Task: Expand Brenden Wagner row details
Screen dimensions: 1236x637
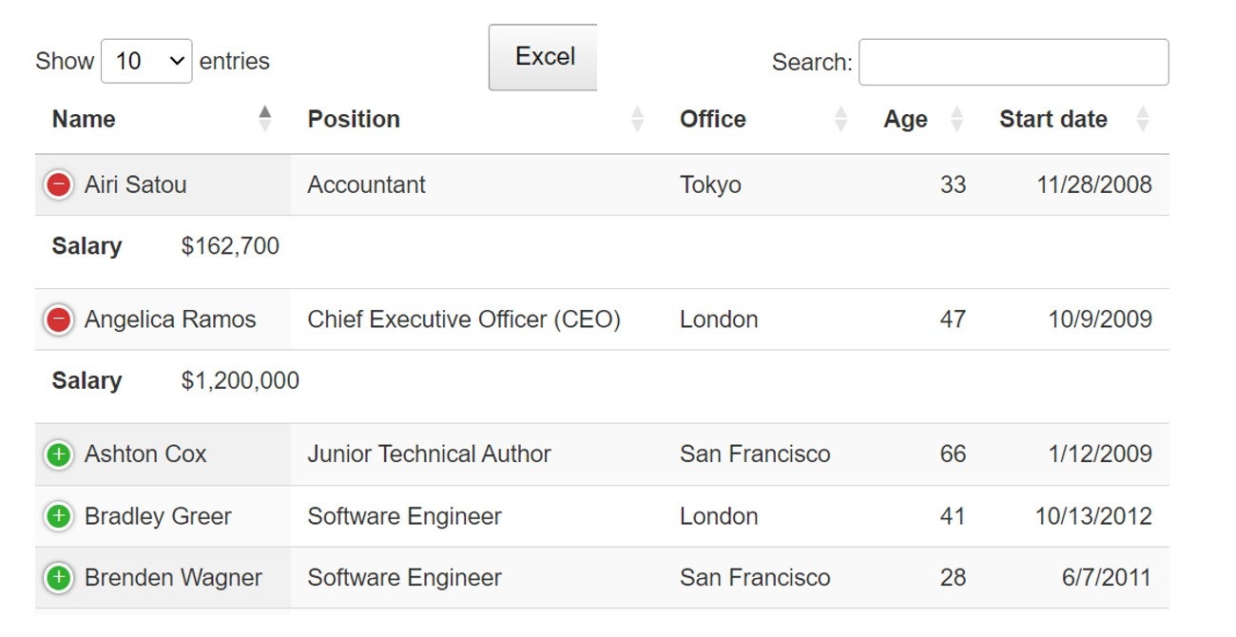Action: [x=59, y=577]
